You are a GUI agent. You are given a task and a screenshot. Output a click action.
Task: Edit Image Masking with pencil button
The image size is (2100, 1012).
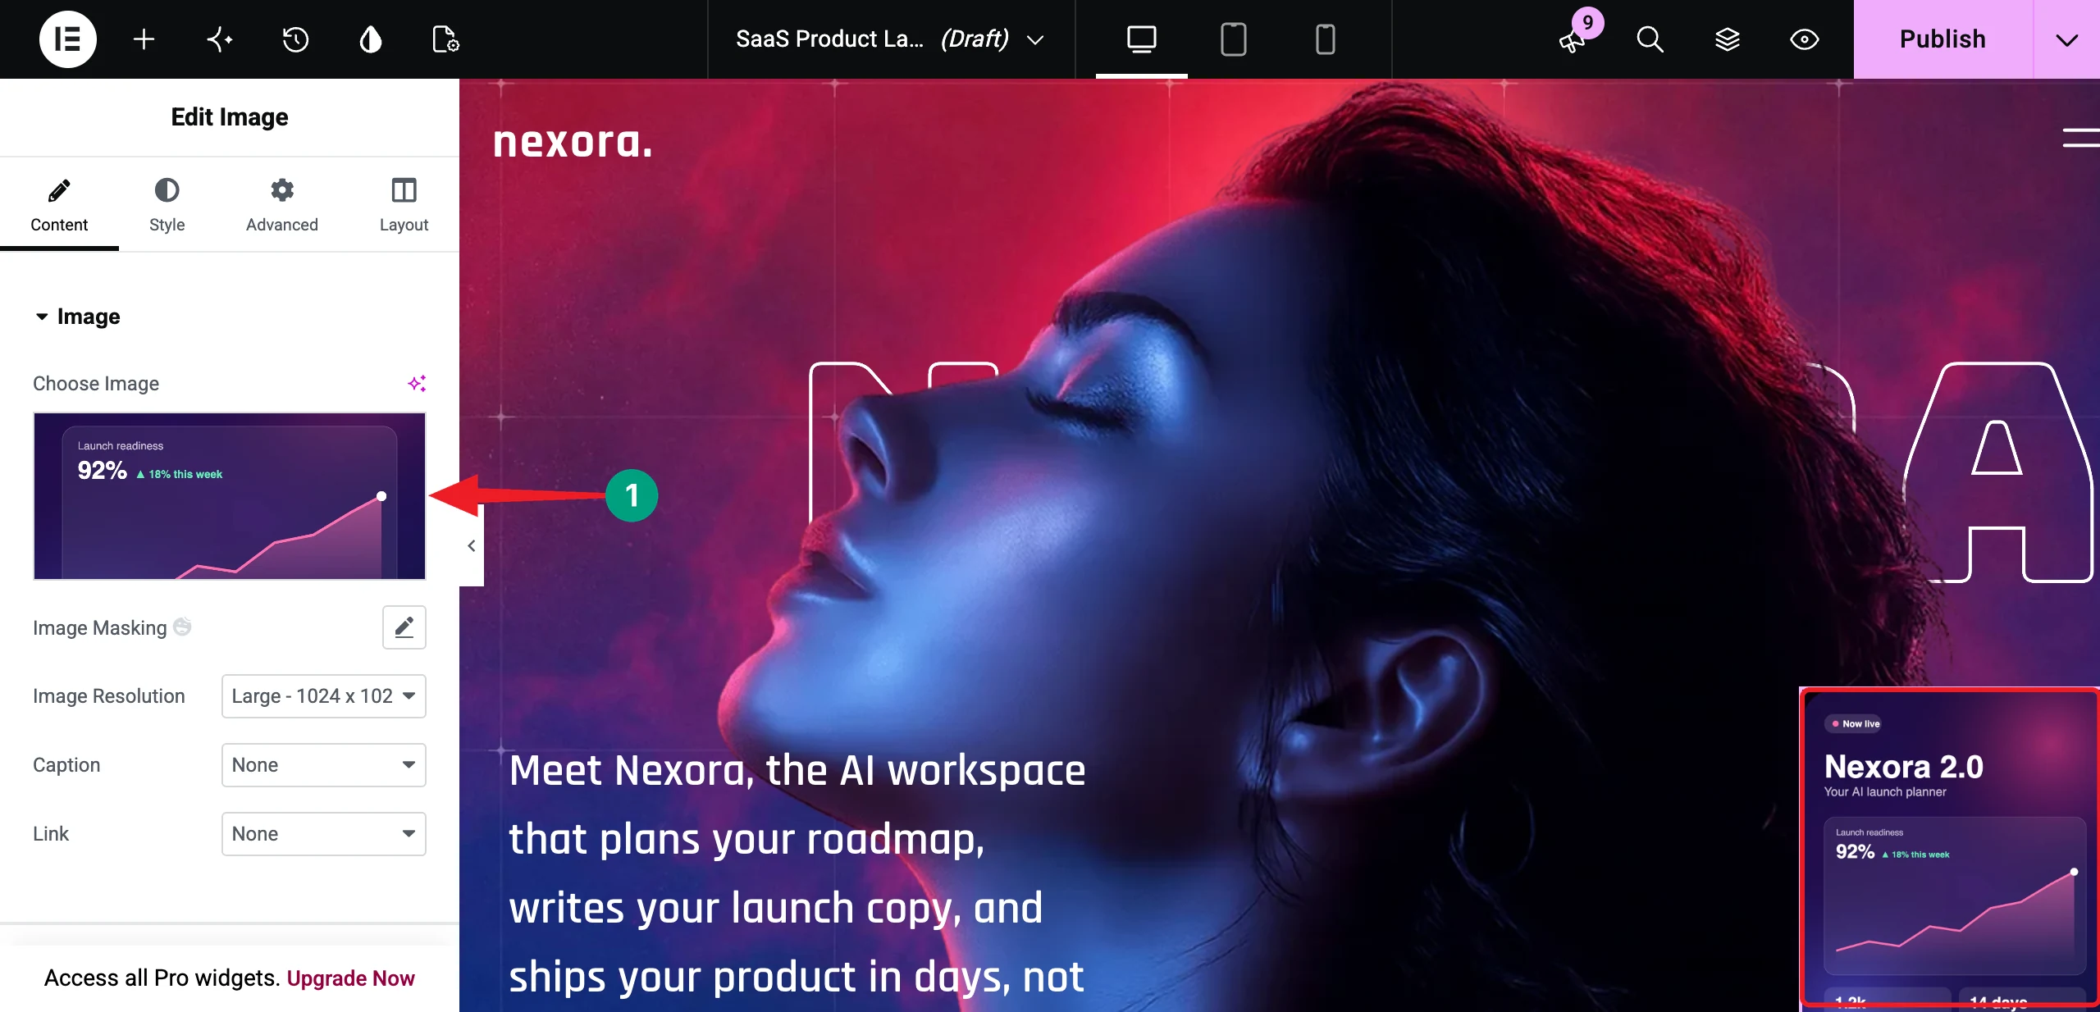(x=404, y=627)
